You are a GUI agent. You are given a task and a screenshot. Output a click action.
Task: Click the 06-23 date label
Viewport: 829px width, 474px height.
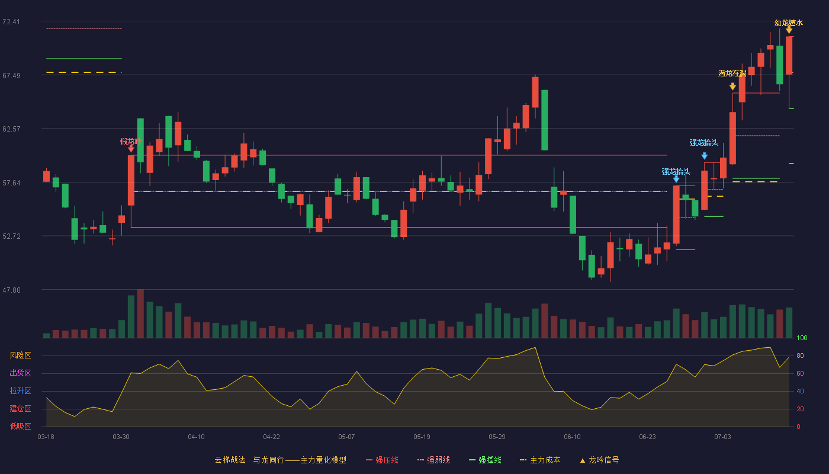click(647, 437)
